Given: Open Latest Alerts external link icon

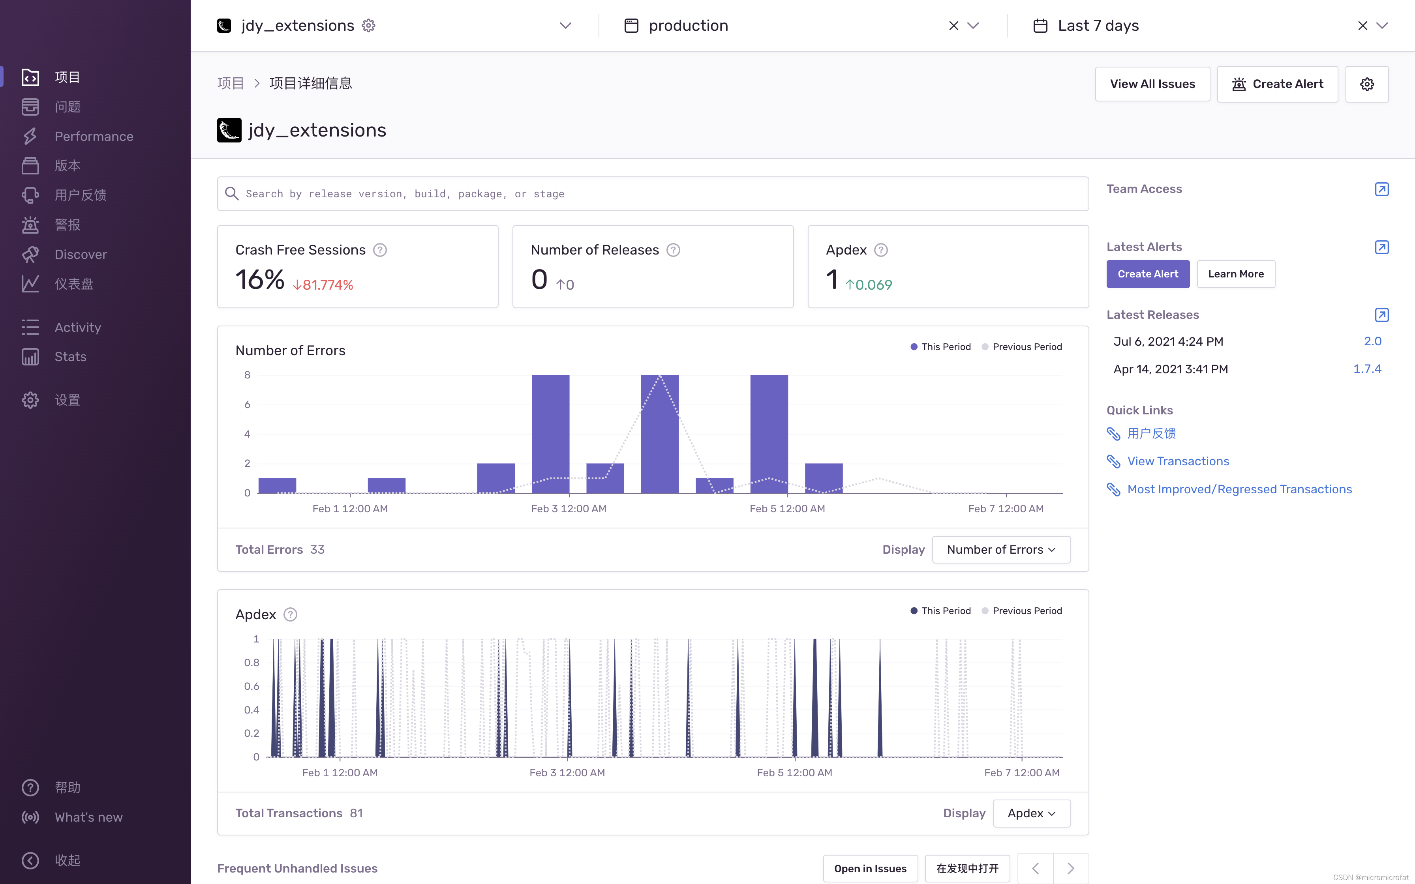Looking at the screenshot, I should coord(1382,247).
